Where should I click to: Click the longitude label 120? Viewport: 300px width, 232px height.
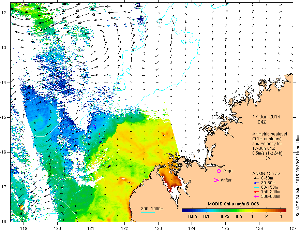(x=57, y=228)
